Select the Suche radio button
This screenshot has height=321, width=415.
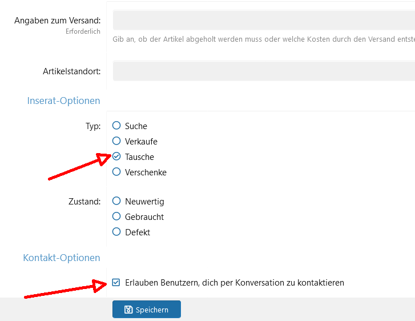pos(116,125)
